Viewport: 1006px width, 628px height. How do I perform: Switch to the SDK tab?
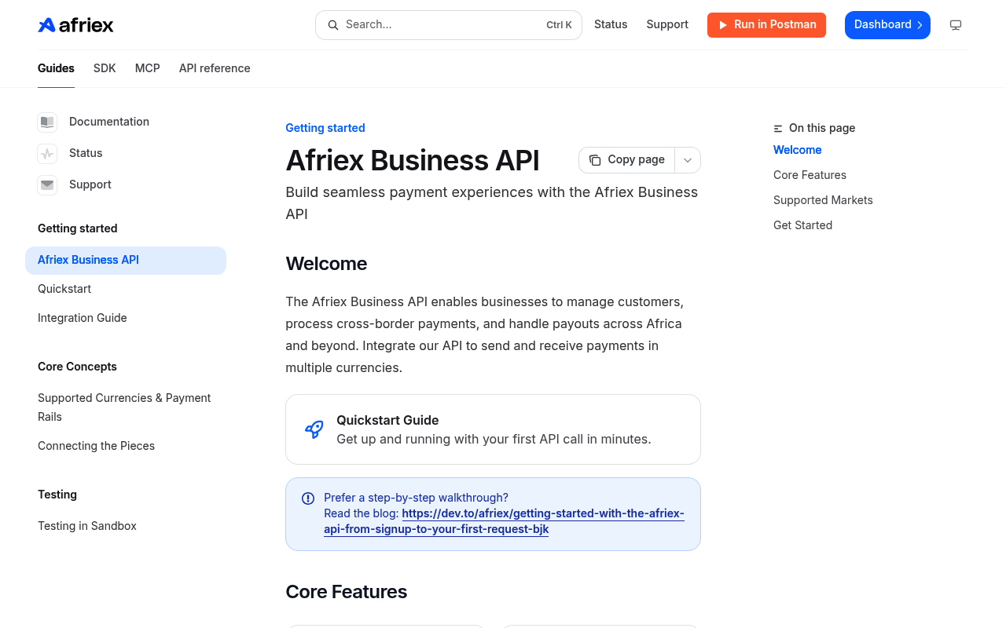(105, 68)
